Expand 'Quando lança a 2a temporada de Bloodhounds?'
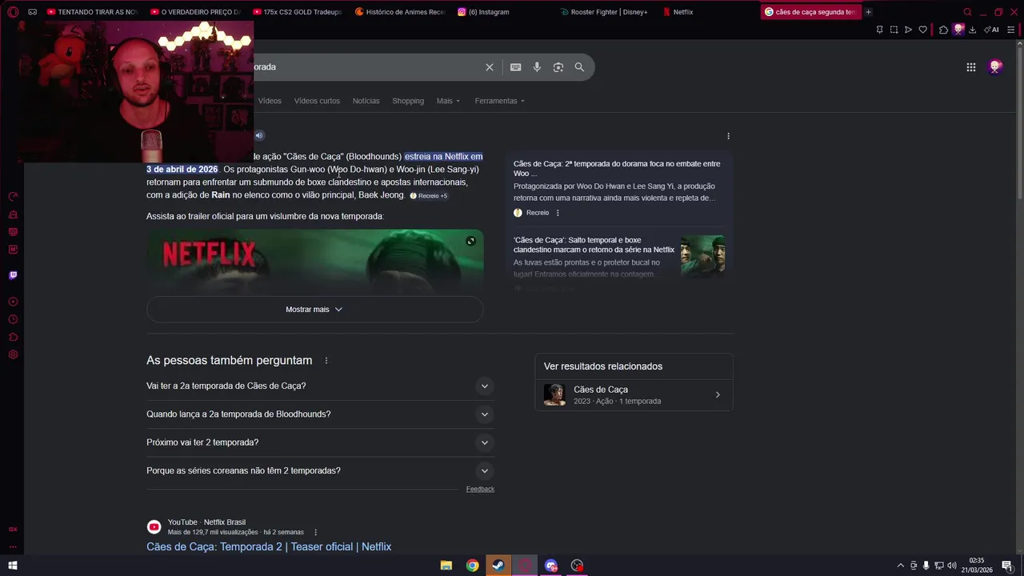1024x576 pixels. 320,414
